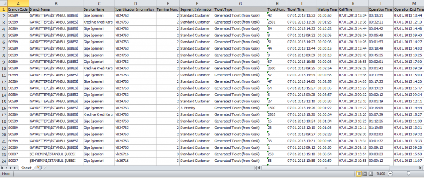Select row 10 header
The width and height of the screenshot is (424, 178).
[x=4, y=69]
